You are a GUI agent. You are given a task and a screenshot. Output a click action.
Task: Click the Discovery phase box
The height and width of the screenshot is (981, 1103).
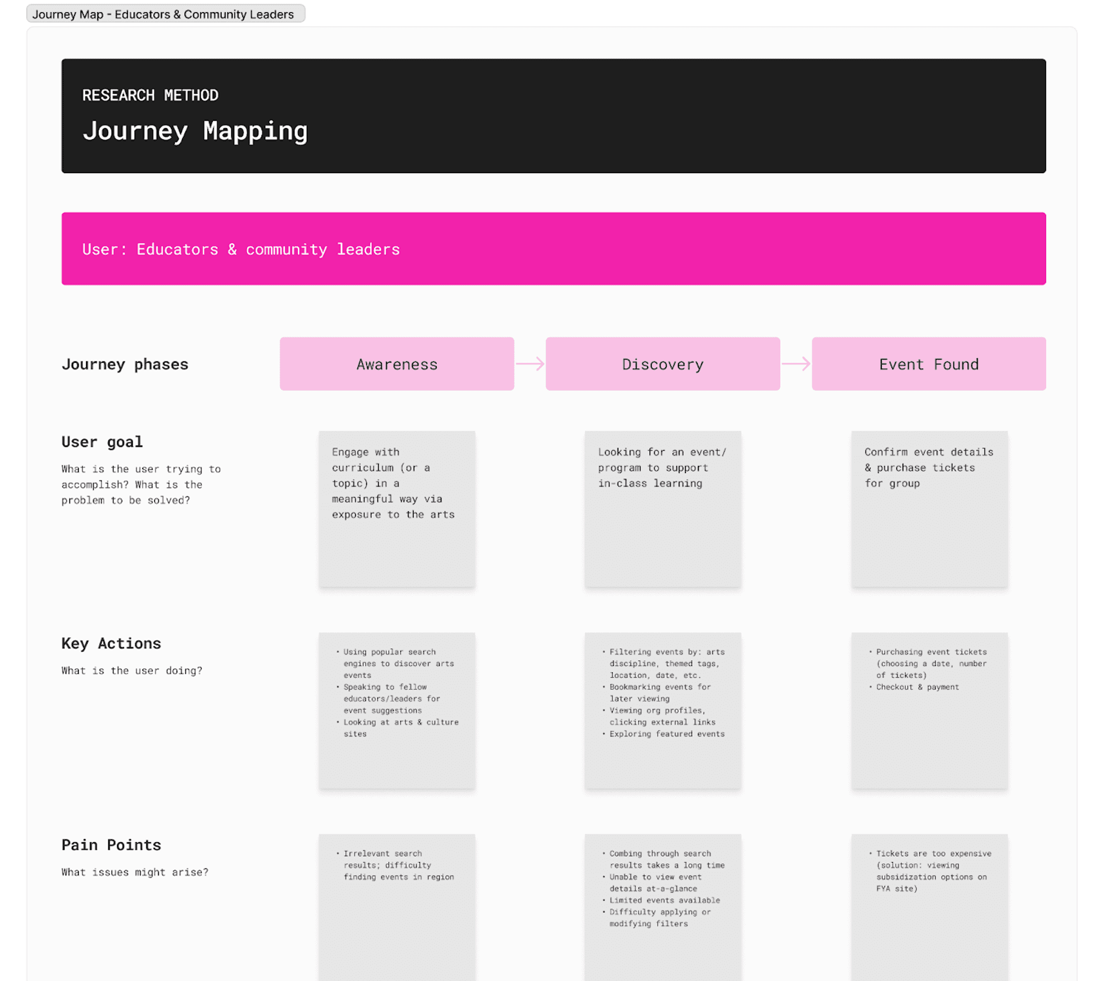(x=662, y=364)
